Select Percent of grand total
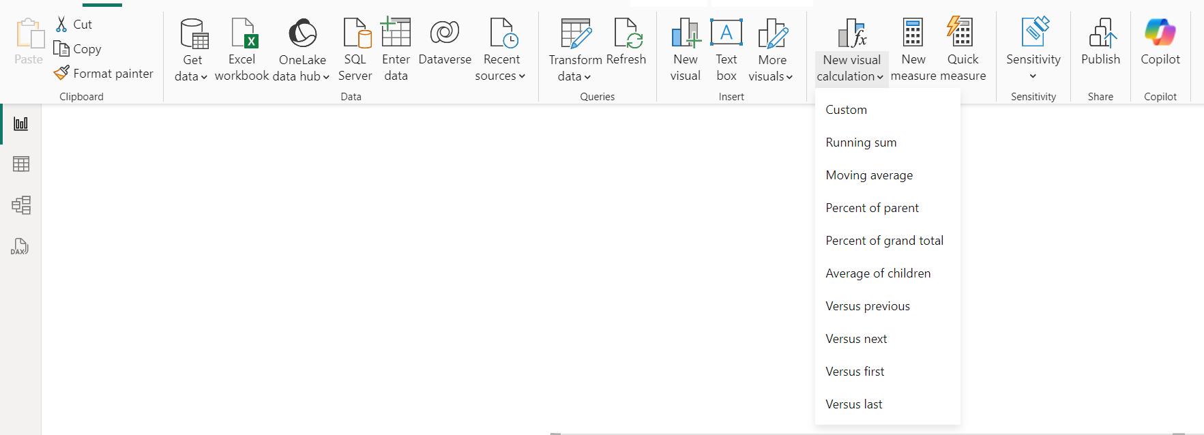The image size is (1204, 435). coord(887,241)
